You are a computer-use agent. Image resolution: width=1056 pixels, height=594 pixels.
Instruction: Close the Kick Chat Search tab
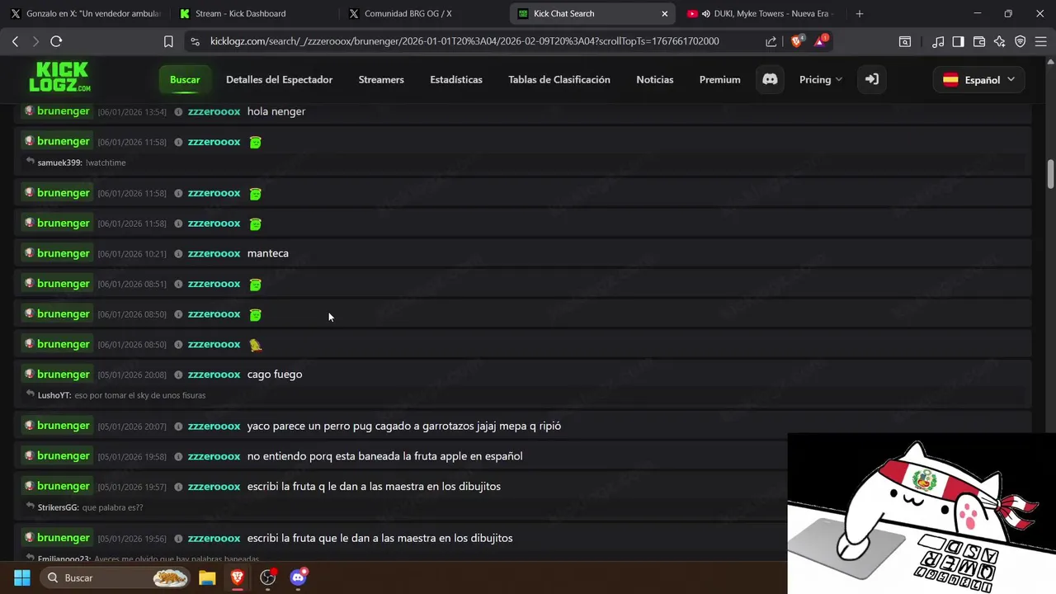665,13
